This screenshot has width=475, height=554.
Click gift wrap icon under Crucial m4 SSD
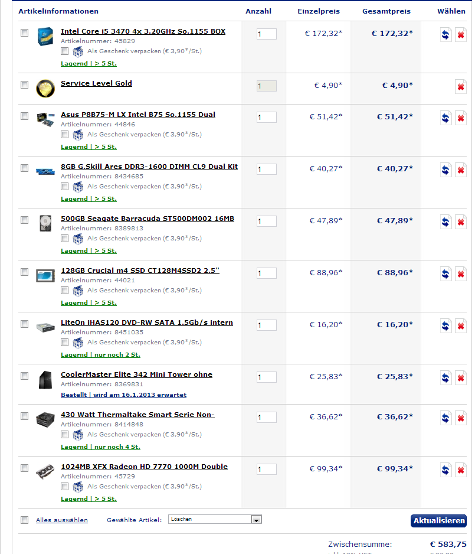78,291
